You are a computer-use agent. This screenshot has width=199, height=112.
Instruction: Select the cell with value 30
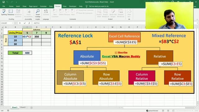point(15,44)
